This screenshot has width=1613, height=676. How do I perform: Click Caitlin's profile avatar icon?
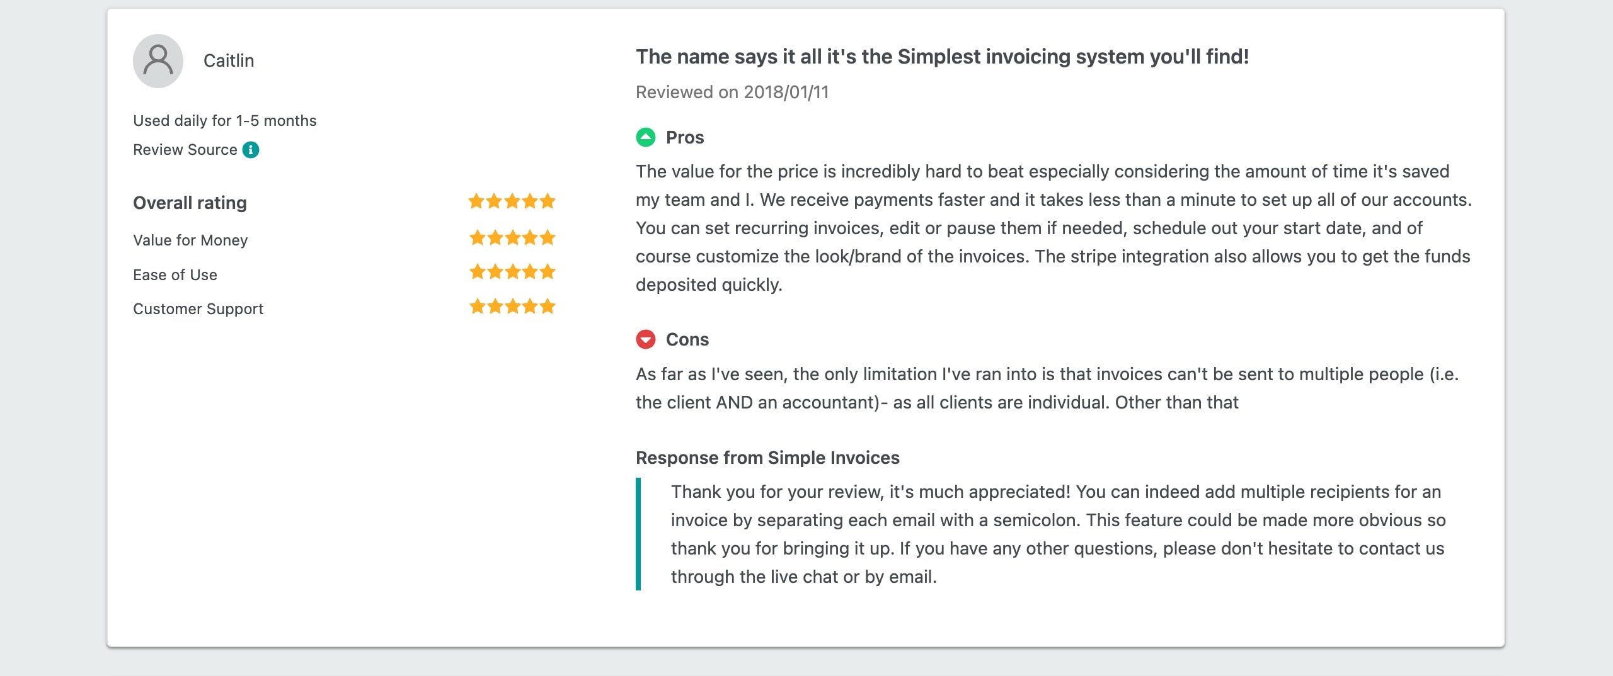coord(158,60)
